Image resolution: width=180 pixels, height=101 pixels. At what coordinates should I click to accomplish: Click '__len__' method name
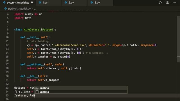(32, 76)
